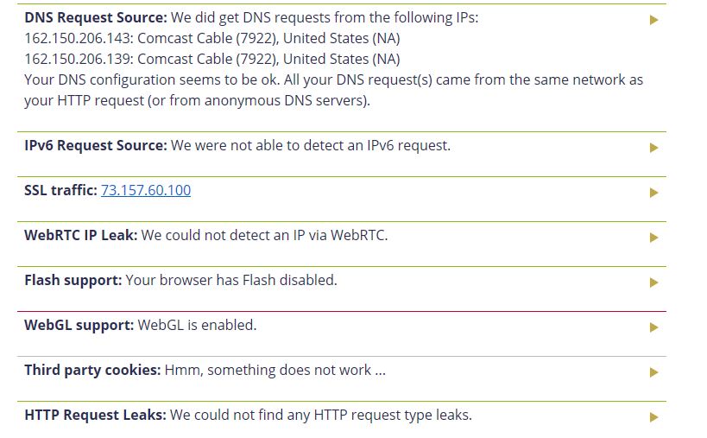Click the HTTP Request Leaks heading
This screenshot has width=707, height=438.
click(x=95, y=415)
